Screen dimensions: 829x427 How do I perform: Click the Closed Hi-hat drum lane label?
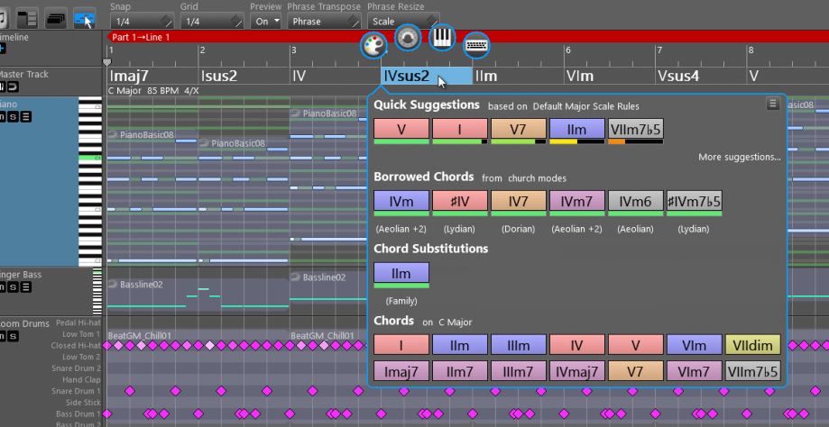pyautogui.click(x=76, y=346)
